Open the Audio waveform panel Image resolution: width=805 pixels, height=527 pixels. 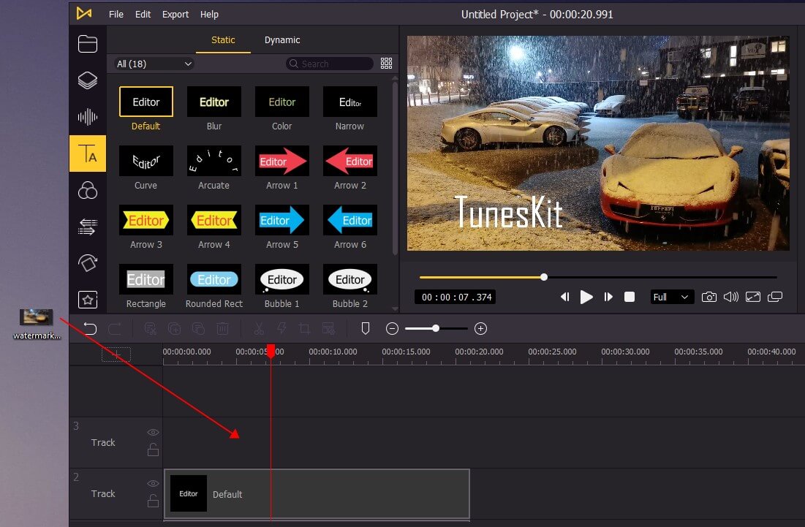pos(87,117)
